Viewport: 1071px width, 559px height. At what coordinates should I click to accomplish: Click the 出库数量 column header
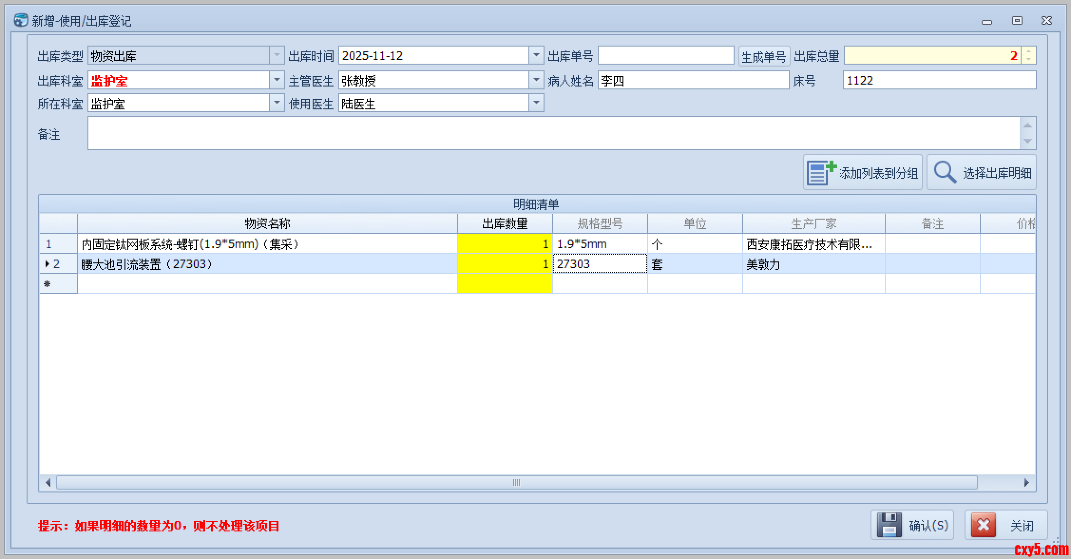[x=505, y=223]
